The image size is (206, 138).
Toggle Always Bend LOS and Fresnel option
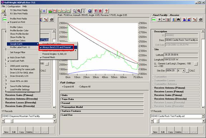[57, 47]
